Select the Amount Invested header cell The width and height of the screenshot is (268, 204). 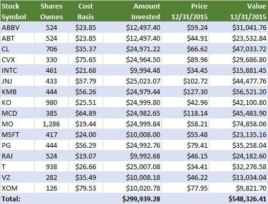132,11
